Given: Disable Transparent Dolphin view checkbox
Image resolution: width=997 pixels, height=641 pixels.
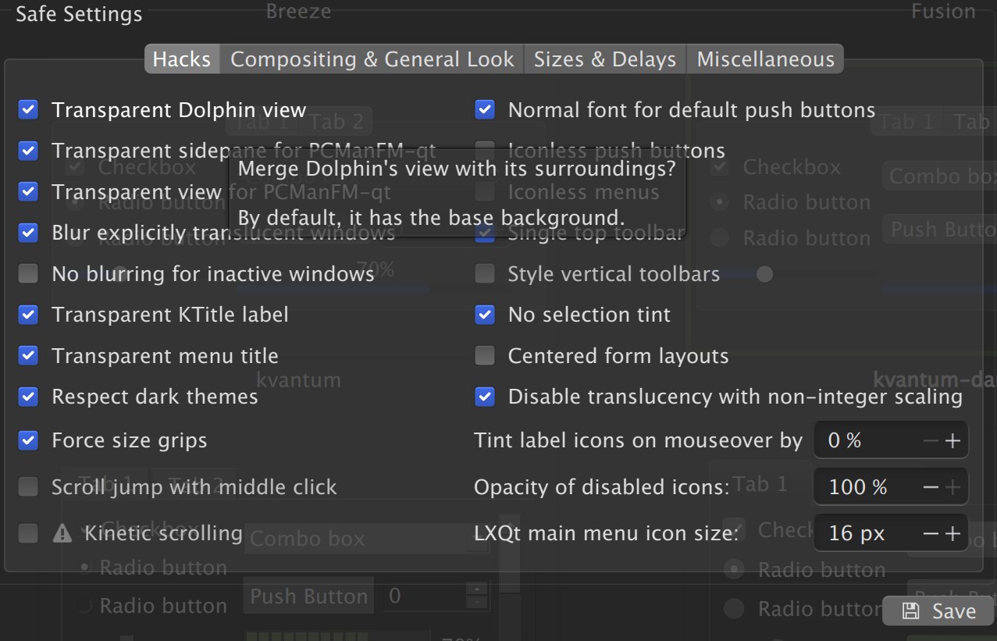Looking at the screenshot, I should (x=28, y=110).
